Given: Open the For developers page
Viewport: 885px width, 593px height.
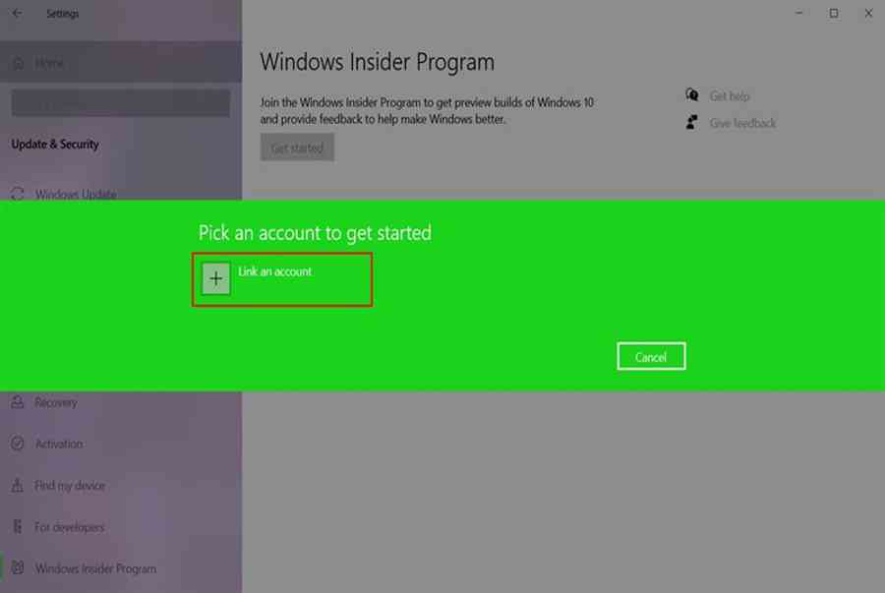Looking at the screenshot, I should 70,527.
